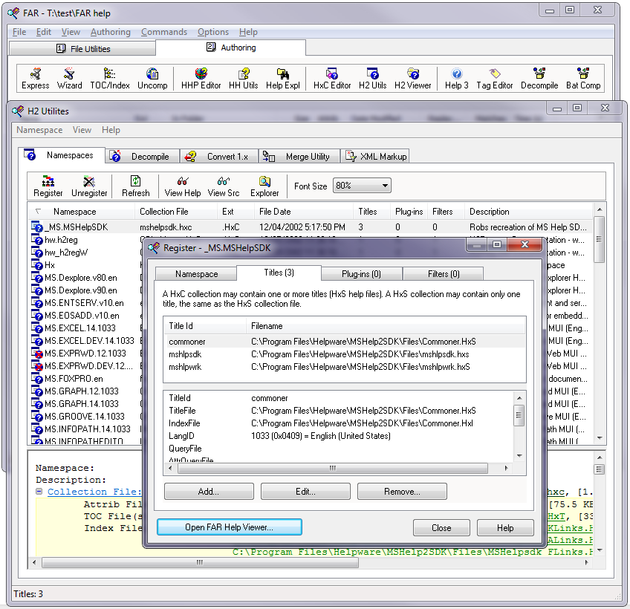The image size is (630, 609).
Task: Open the Font Size dropdown
Action: click(x=362, y=186)
